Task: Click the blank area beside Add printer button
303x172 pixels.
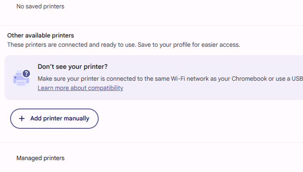Action: (193, 119)
